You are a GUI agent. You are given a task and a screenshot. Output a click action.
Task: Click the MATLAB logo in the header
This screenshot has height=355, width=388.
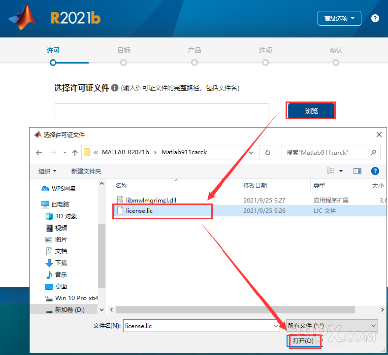(22, 18)
